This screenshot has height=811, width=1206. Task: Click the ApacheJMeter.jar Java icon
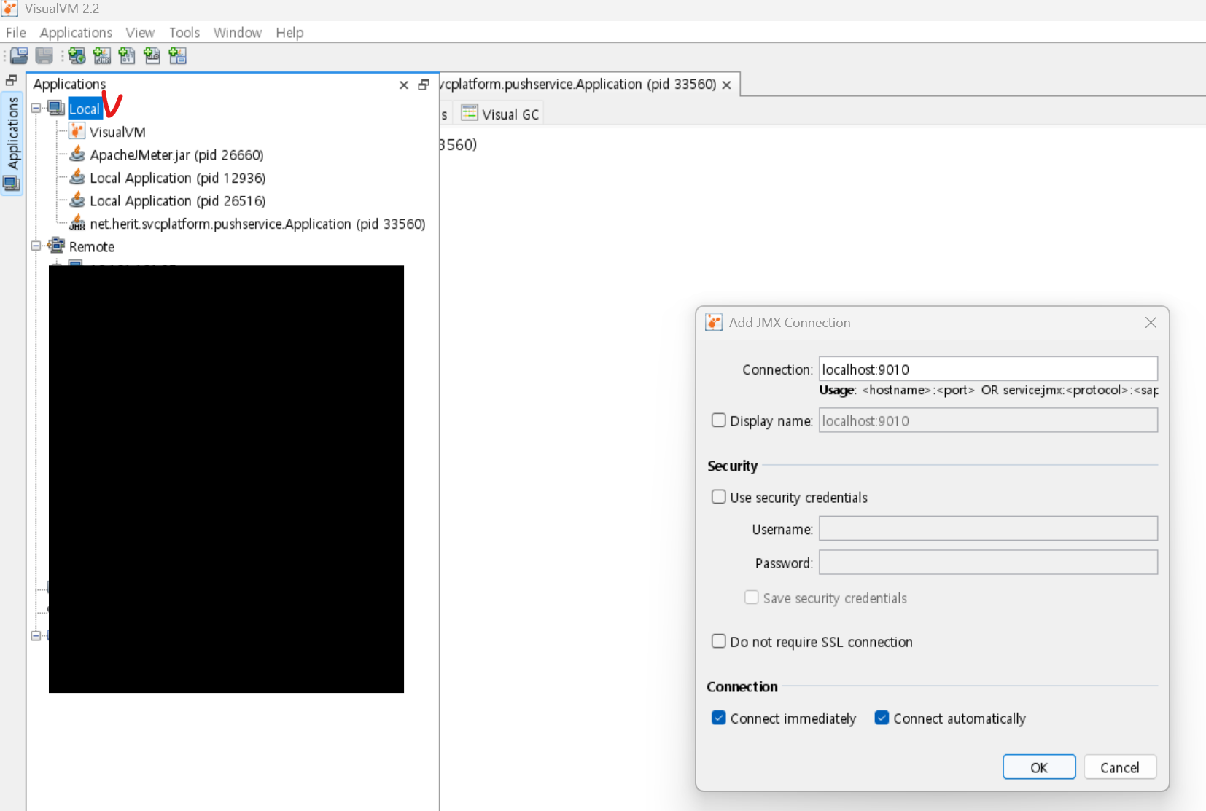[x=77, y=154]
